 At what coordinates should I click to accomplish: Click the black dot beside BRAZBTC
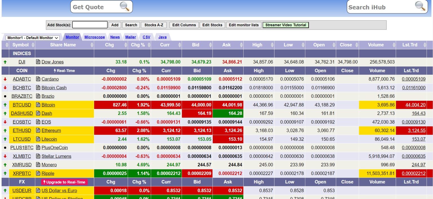click(x=5, y=96)
